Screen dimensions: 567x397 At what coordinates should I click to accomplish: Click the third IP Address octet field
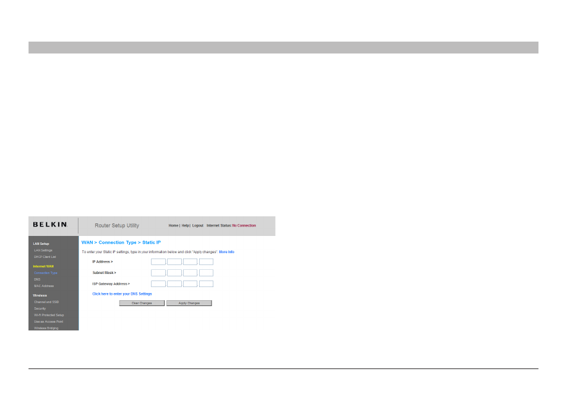[x=190, y=261]
